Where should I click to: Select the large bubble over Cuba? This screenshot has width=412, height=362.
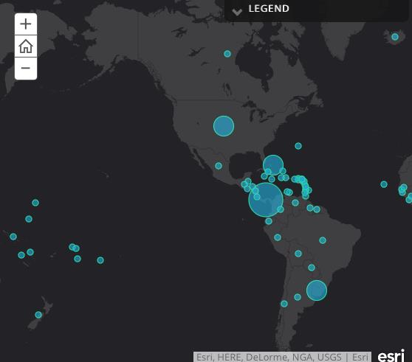coord(273,165)
